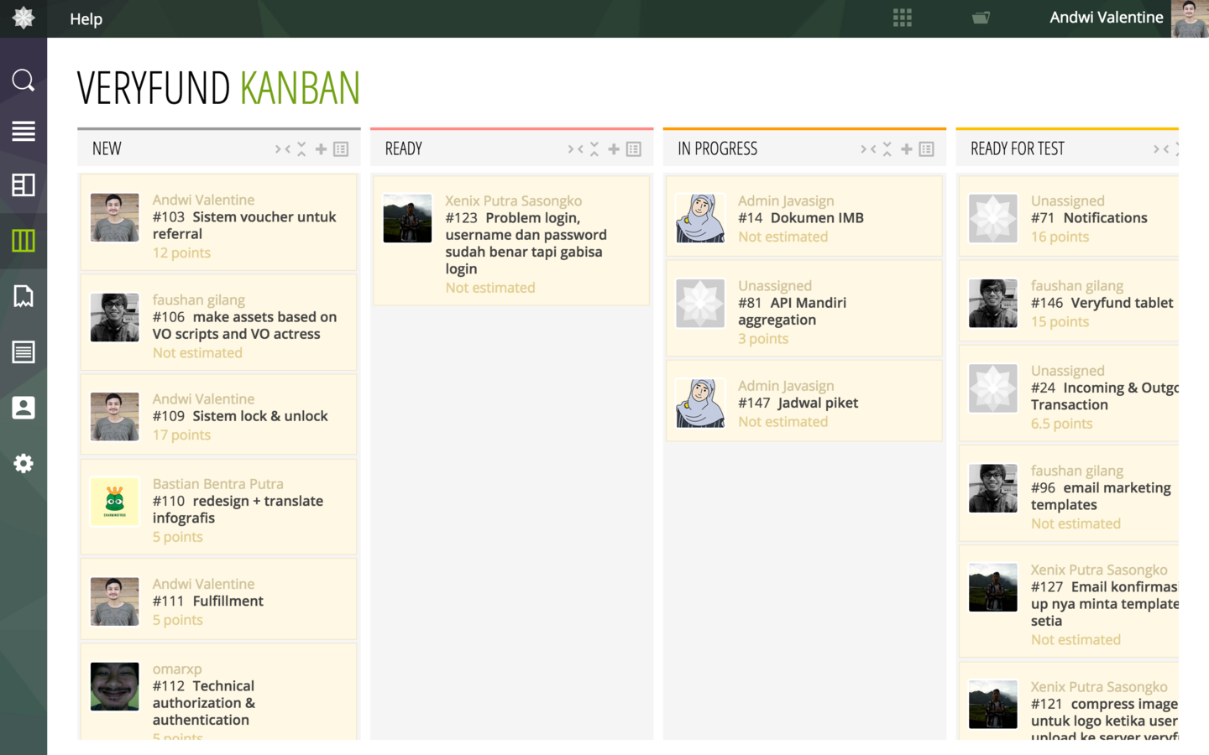Screen dimensions: 1209x755
Task: Click faushan gilang avatar on card #106
Action: (115, 317)
